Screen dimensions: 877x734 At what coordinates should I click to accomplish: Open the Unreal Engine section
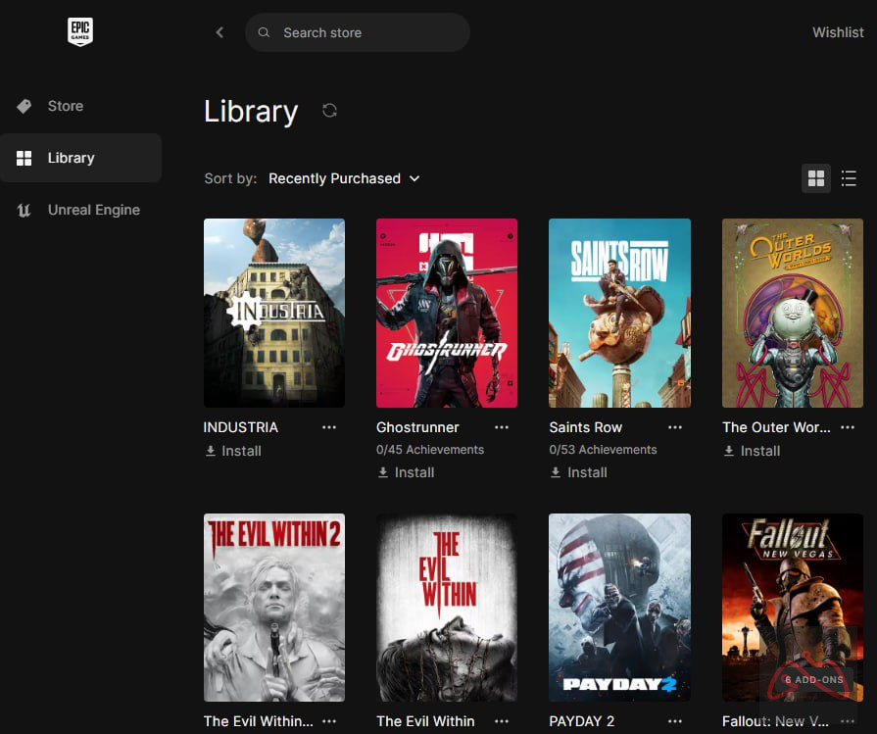tap(81, 210)
